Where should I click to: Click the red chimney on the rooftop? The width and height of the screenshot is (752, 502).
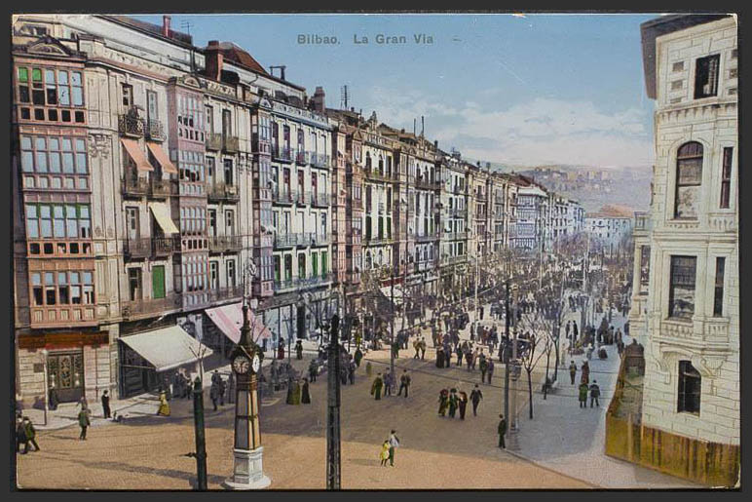pos(212,60)
